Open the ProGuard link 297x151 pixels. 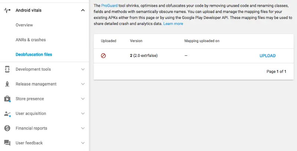click(x=109, y=6)
